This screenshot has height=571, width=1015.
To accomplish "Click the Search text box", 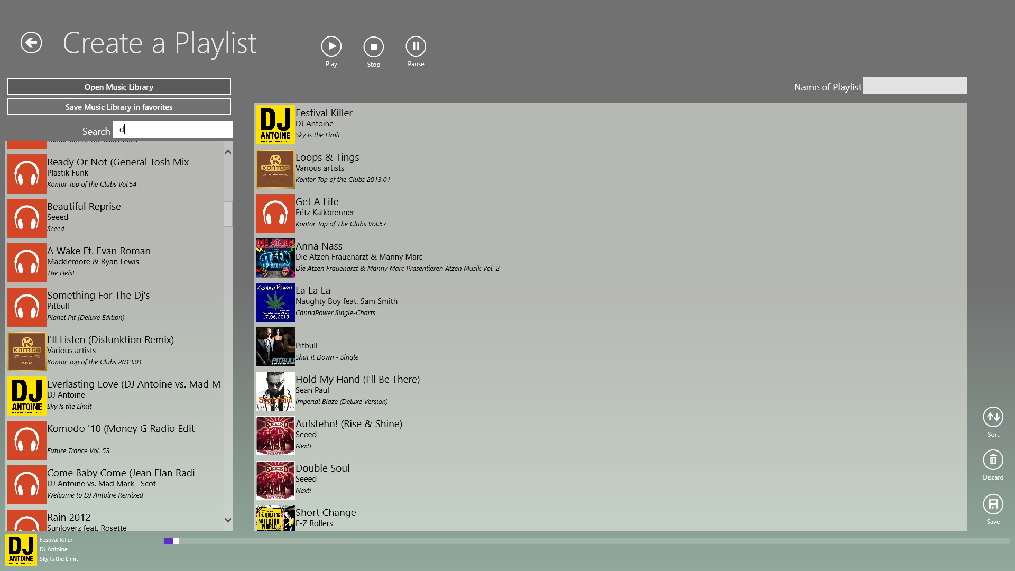I will click(x=172, y=130).
